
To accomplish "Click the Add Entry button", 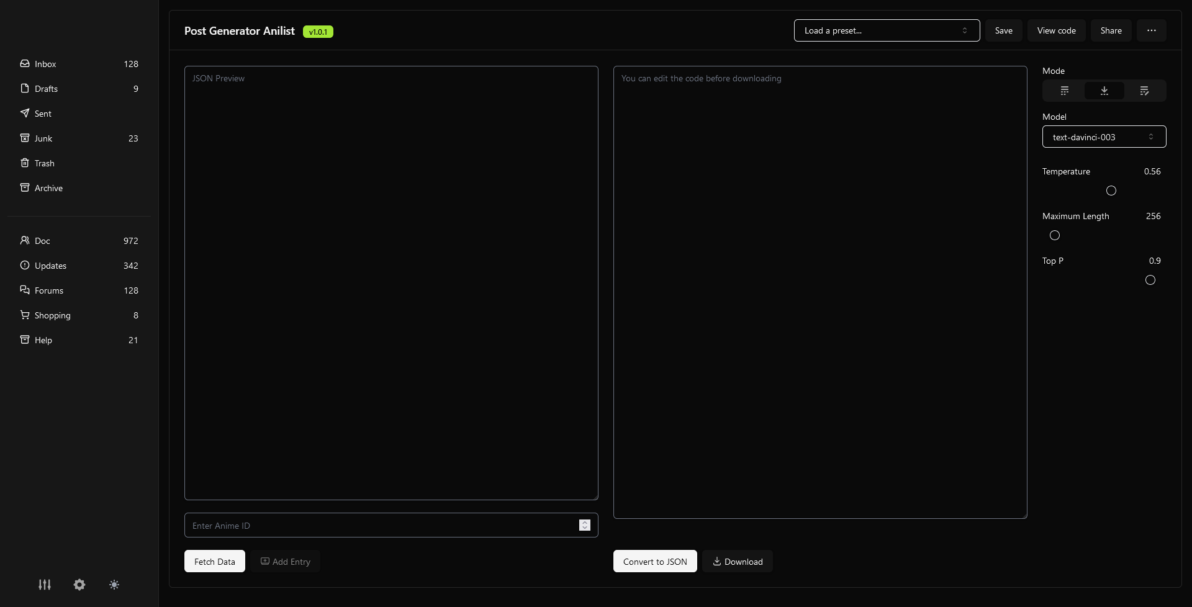I will [286, 561].
